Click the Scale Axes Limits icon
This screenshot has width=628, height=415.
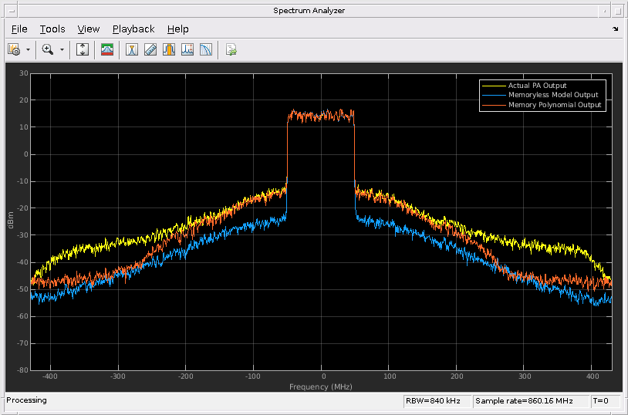point(83,50)
